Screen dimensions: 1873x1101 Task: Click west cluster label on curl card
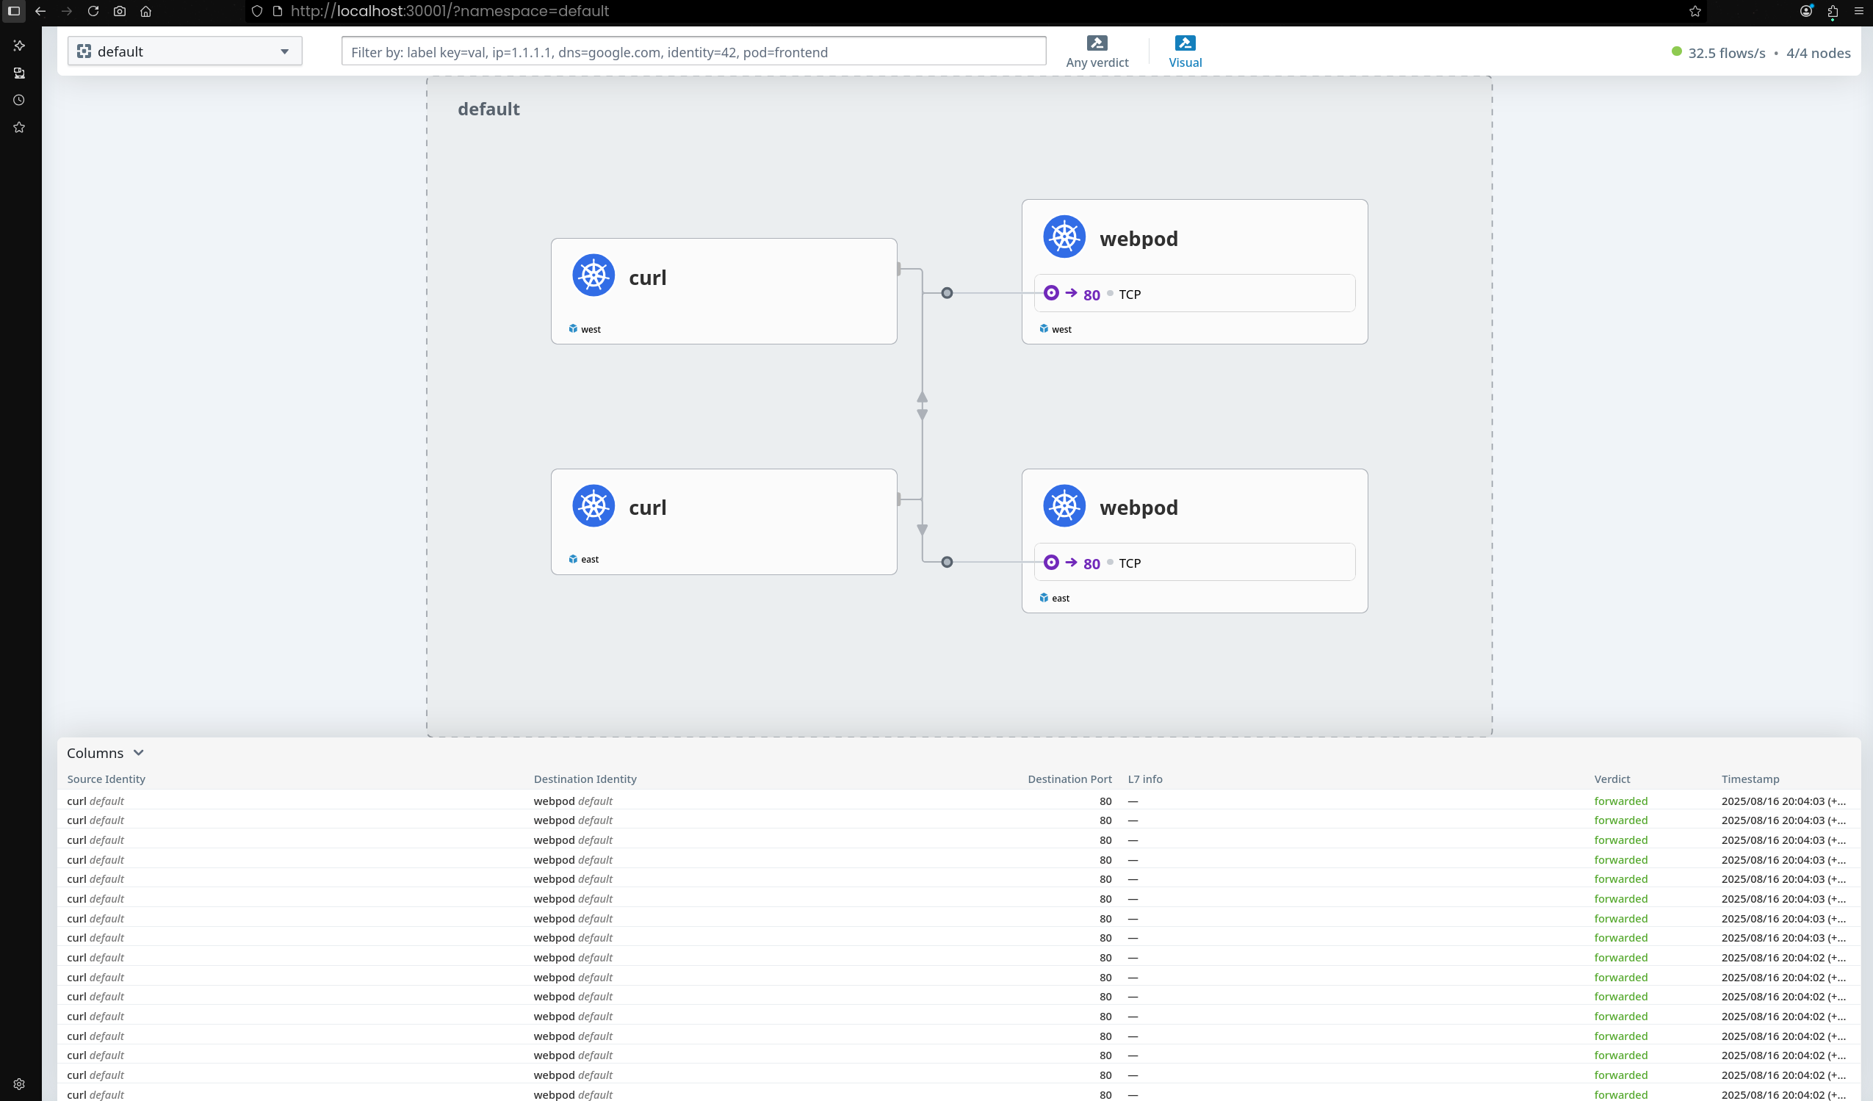pyautogui.click(x=584, y=329)
